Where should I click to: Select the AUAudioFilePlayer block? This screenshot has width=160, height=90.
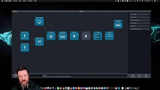[x=118, y=24]
